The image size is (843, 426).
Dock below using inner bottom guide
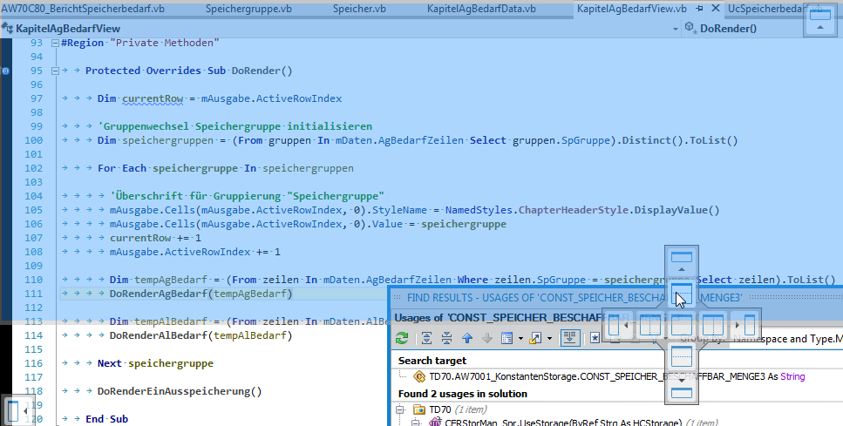(x=681, y=356)
